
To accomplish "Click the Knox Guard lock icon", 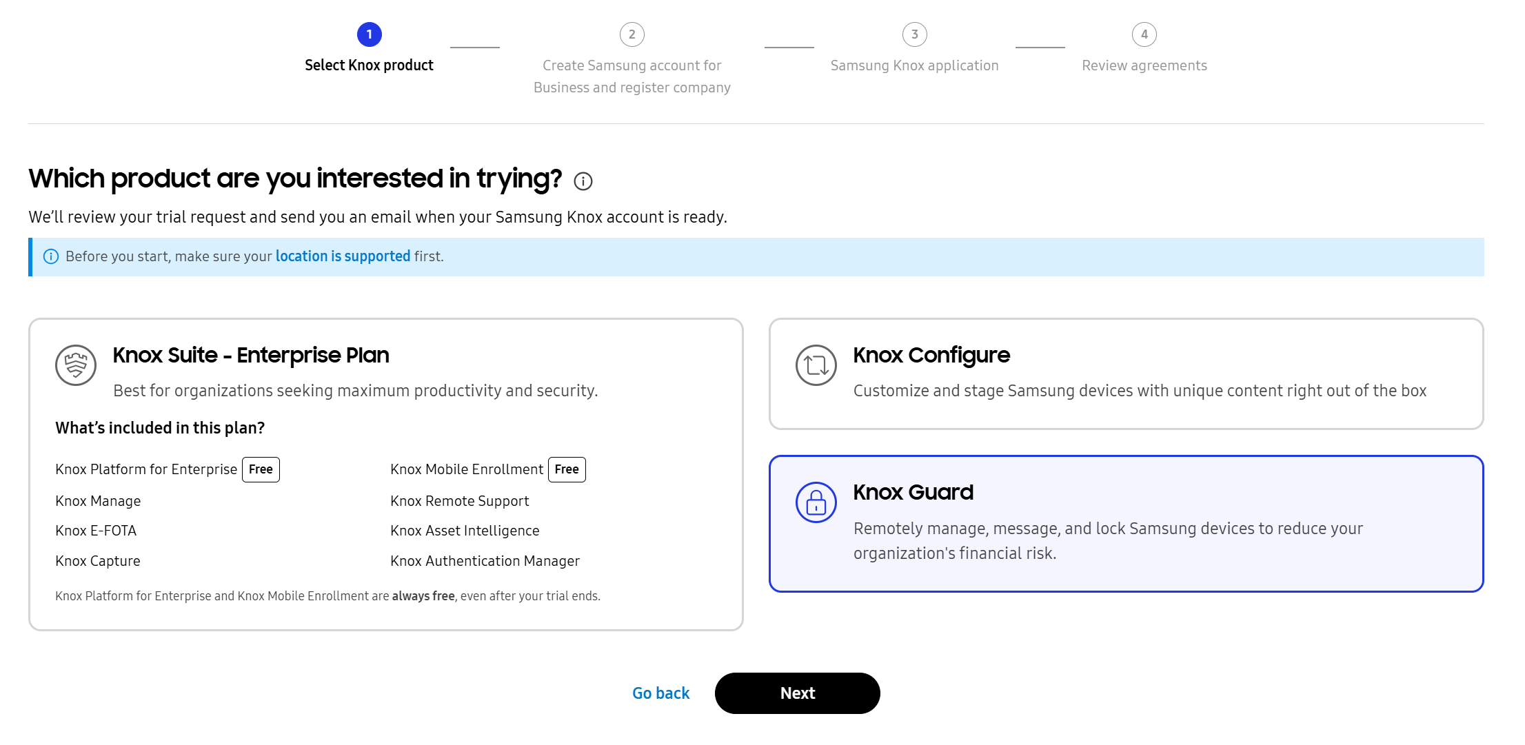I will 816,502.
